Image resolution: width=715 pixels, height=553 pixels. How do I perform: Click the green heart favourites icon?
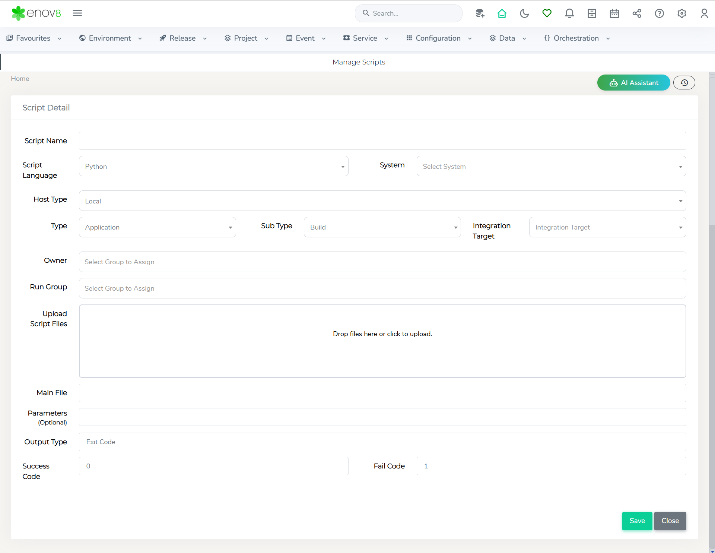point(547,13)
